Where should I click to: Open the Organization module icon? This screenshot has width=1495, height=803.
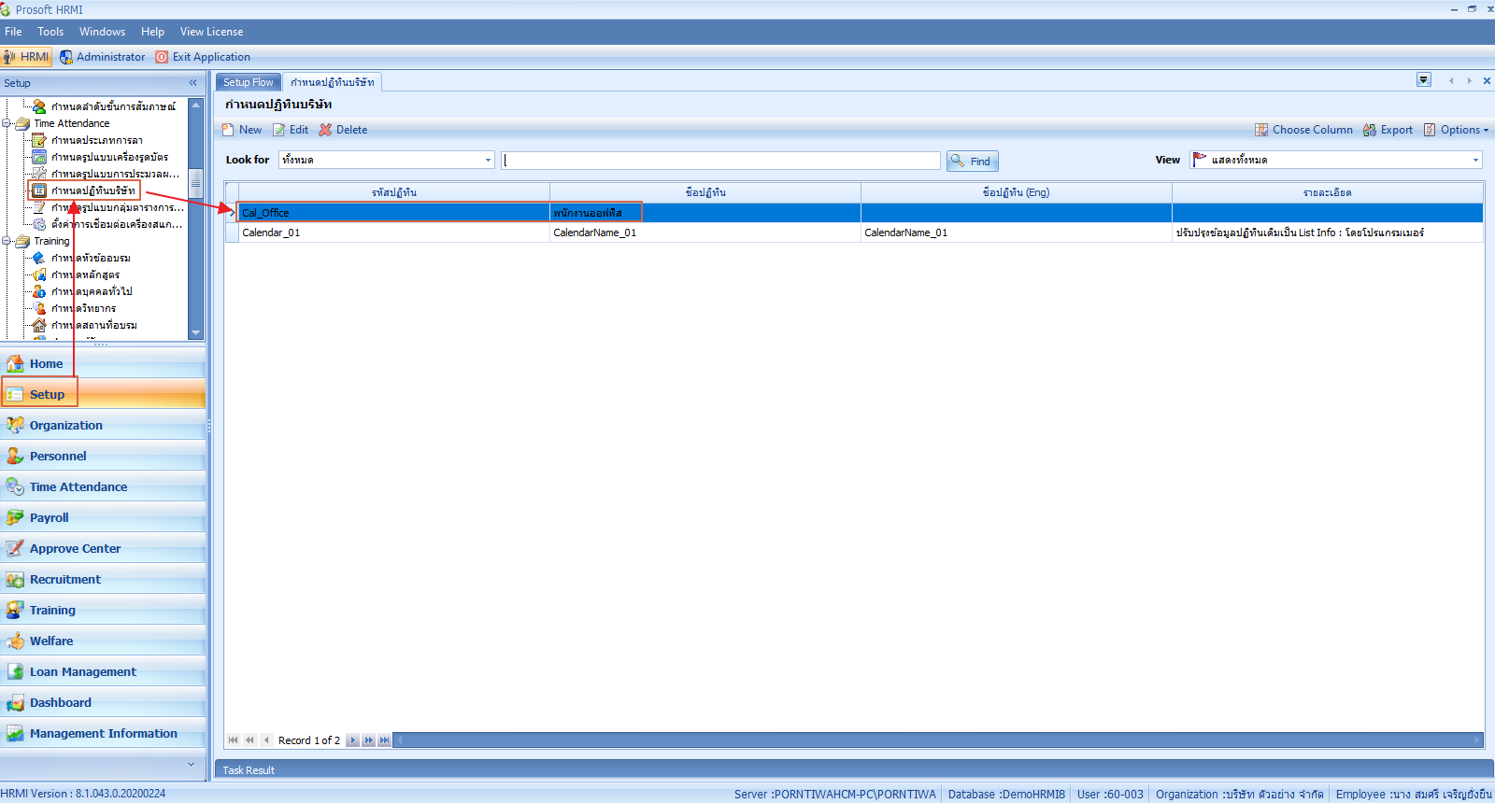(x=15, y=425)
